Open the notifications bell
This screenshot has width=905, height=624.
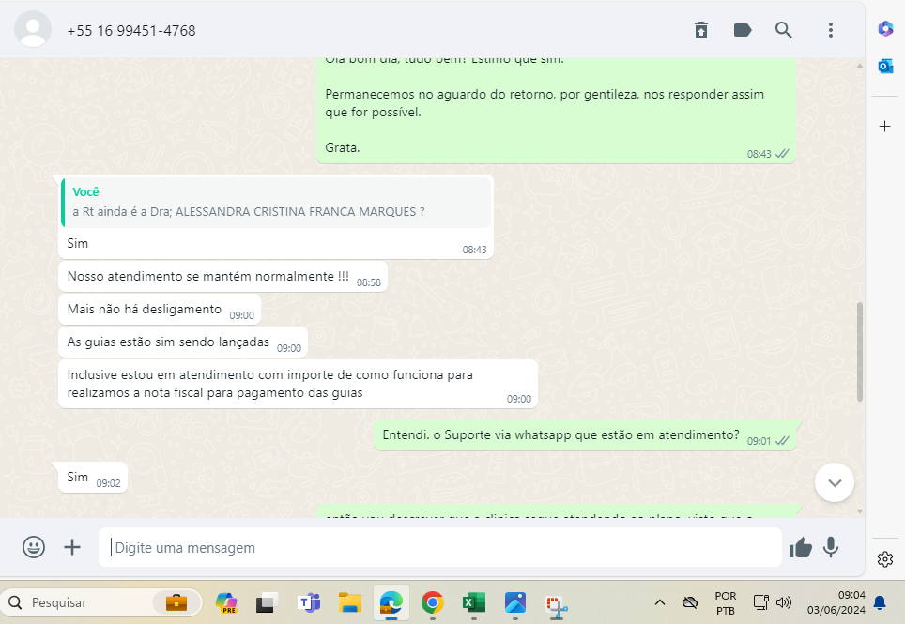[880, 602]
